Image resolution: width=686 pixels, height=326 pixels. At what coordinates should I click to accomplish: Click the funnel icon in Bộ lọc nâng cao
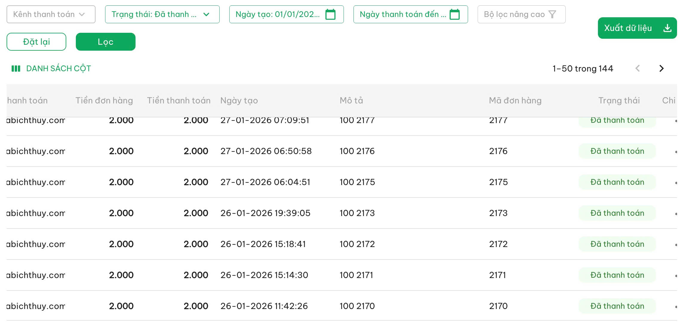click(x=552, y=14)
